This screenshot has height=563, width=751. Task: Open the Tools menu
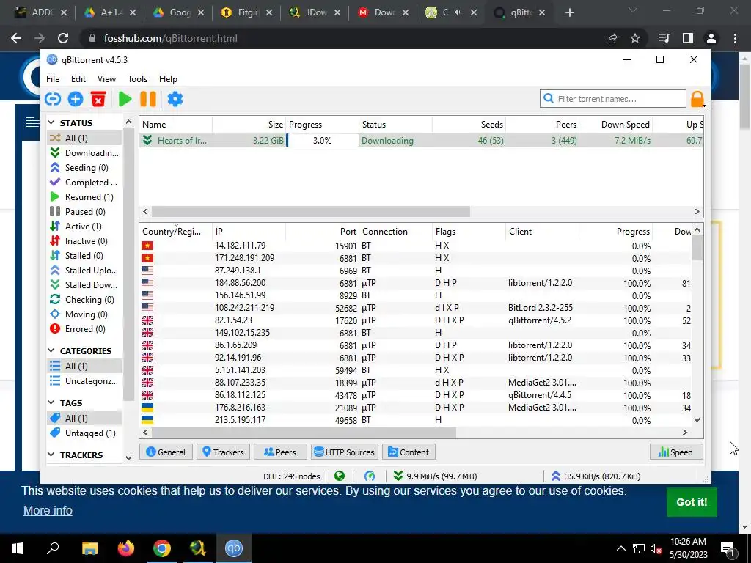pos(137,79)
